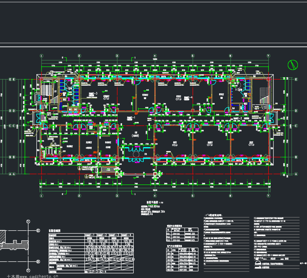
Task: Click grid bubble 6 above the plan
Action: pyautogui.click(x=231, y=56)
